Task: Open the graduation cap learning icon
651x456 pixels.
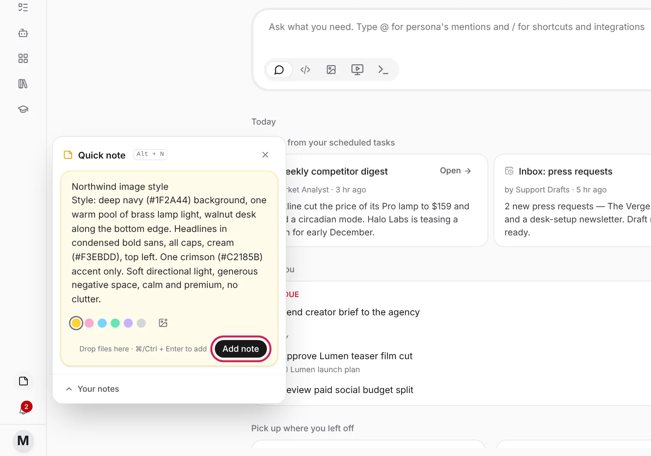Action: (23, 109)
